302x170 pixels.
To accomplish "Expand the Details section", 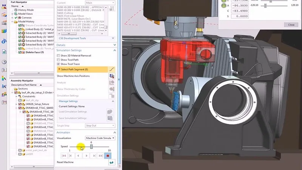I will pyautogui.click(x=114, y=45).
